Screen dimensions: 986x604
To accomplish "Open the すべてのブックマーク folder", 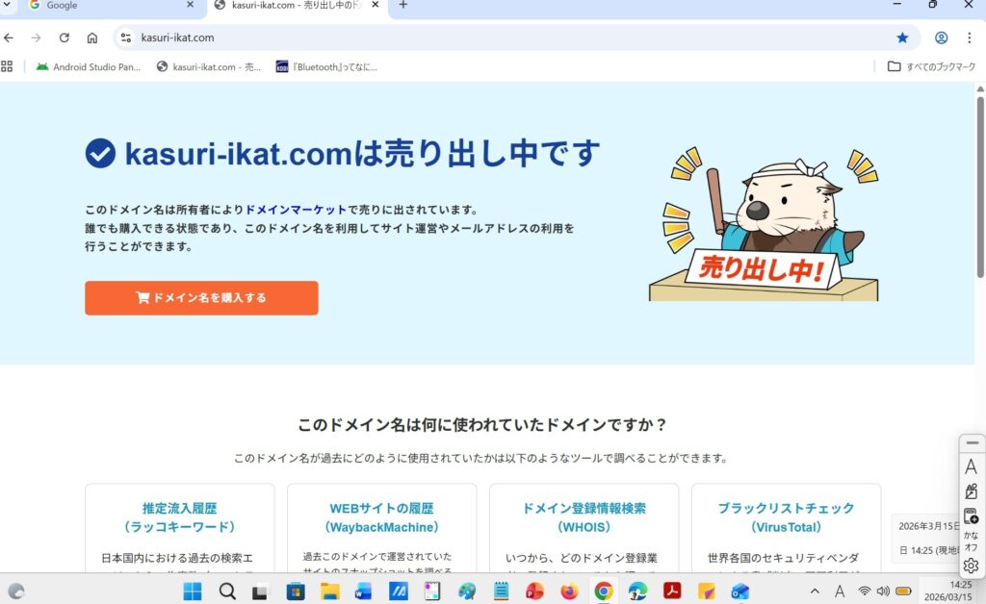I will [x=927, y=65].
